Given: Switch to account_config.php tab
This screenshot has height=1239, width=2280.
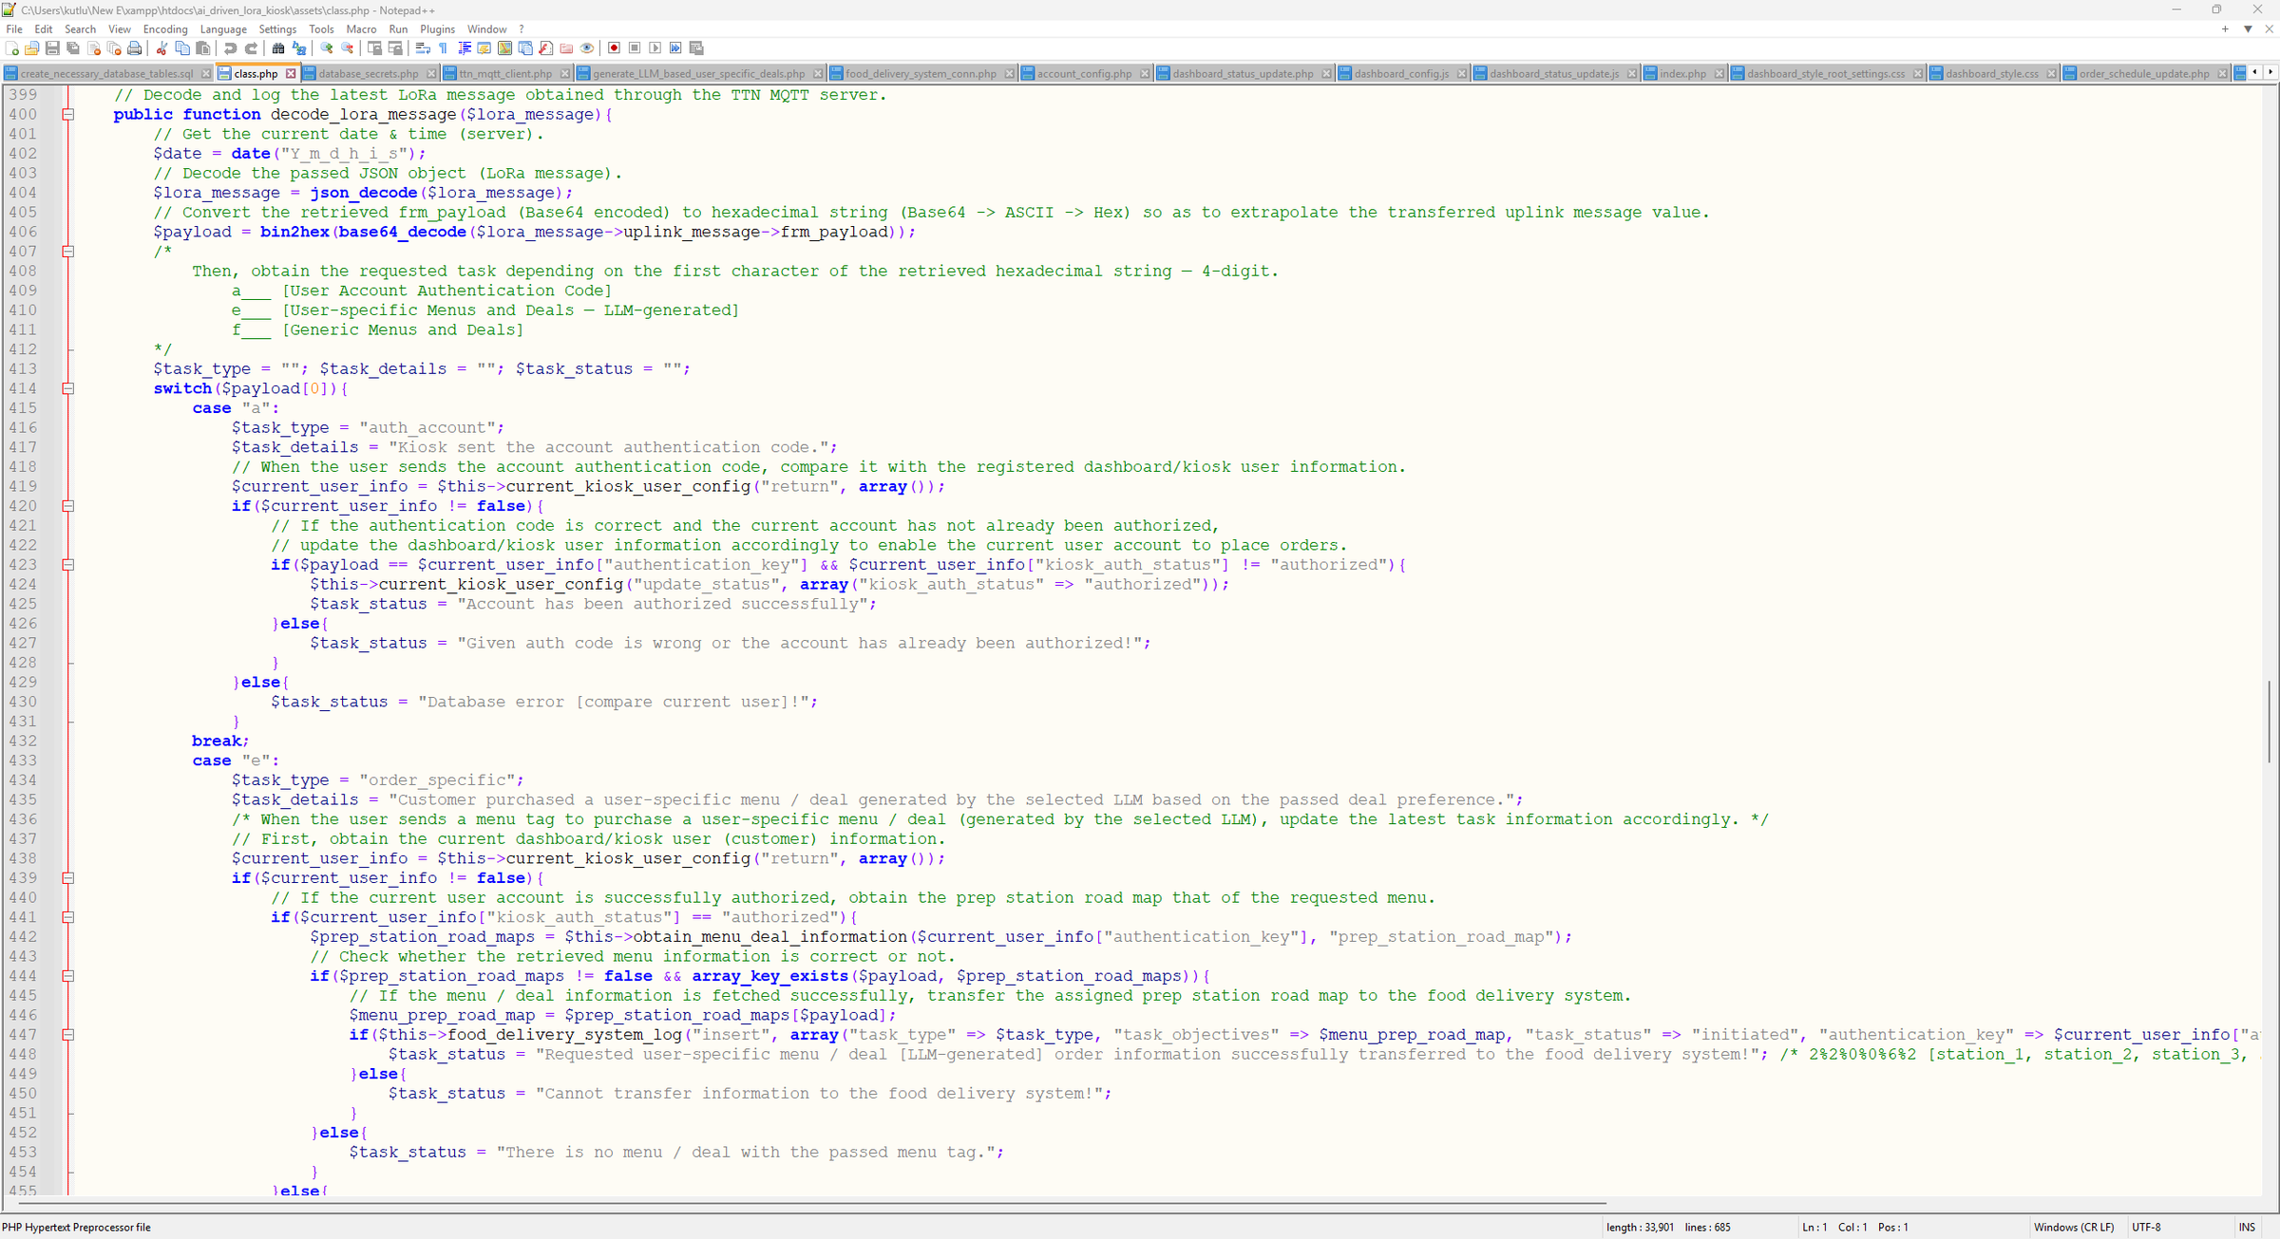Looking at the screenshot, I should pos(1084,74).
